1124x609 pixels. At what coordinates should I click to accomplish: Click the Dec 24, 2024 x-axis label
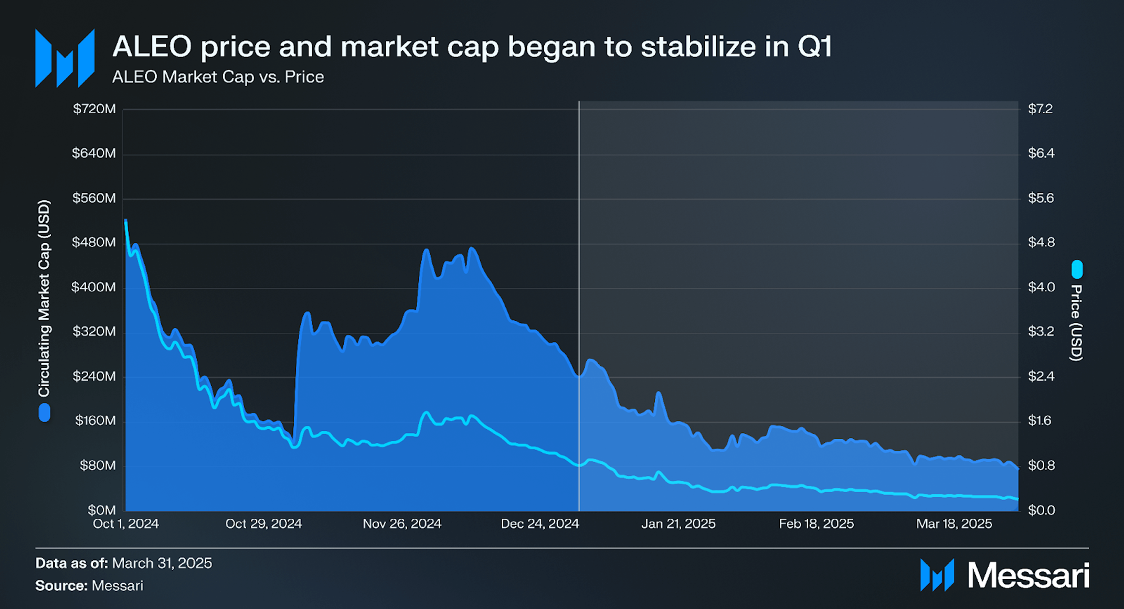coord(540,524)
